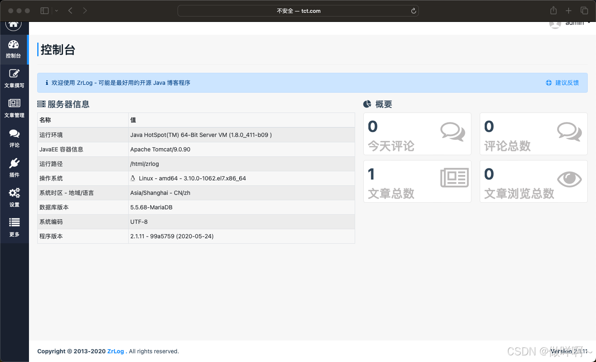Open the 设置 settings sidebar item

[14, 198]
